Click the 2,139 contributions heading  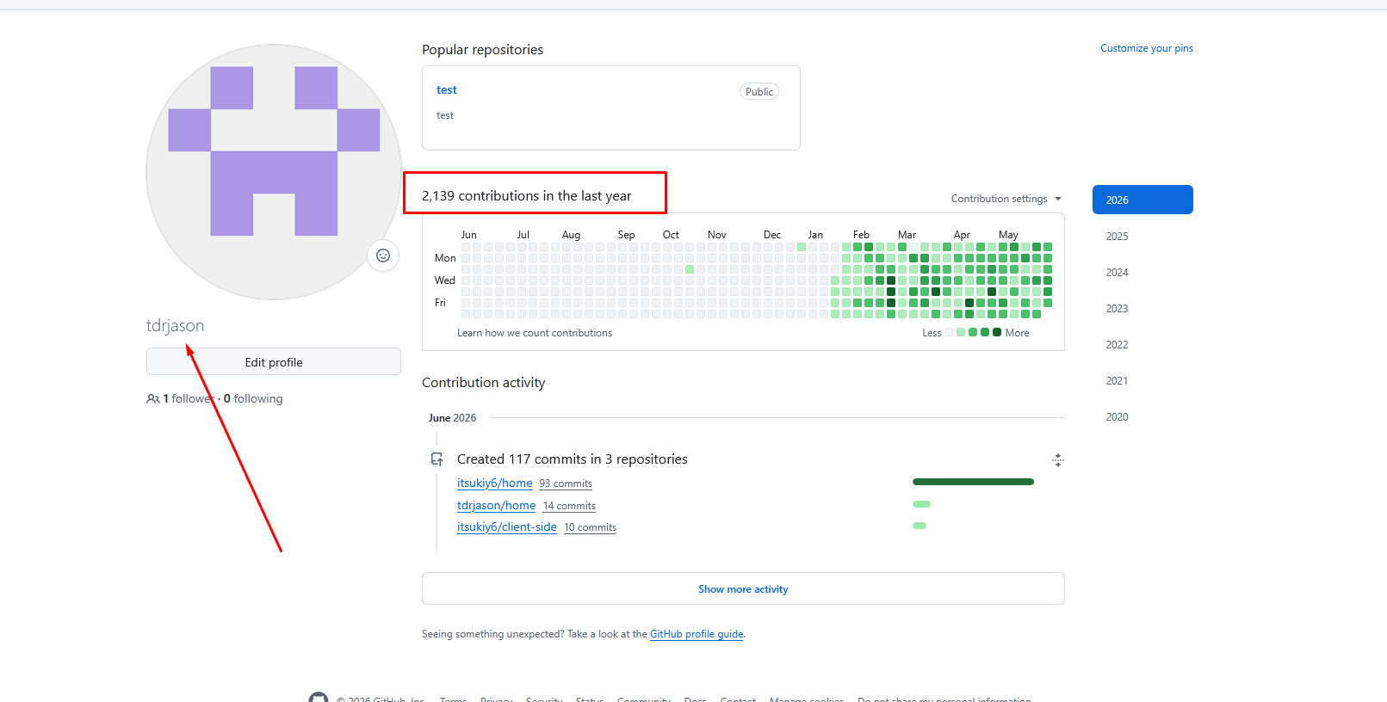point(526,196)
